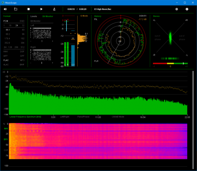Click the History label above circular graph

coord(98,16)
